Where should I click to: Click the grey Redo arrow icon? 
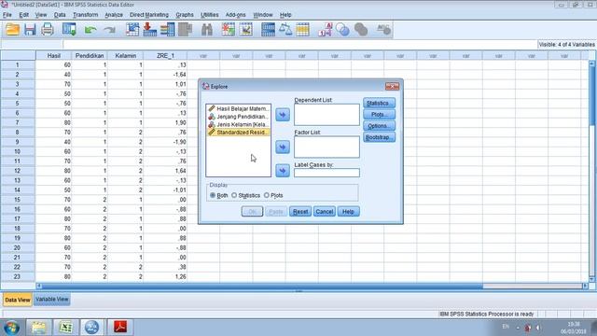tap(110, 30)
